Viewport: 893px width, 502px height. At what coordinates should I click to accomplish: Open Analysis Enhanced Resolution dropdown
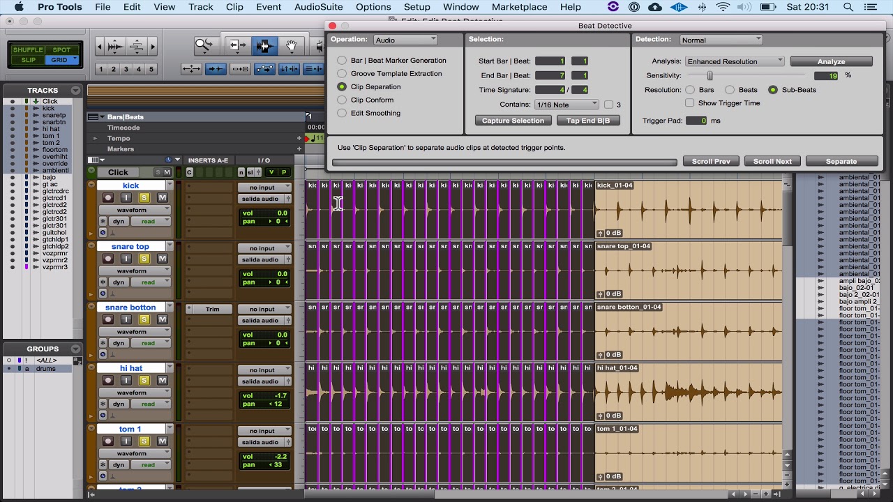coord(735,61)
